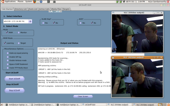Open the Applications menu

coord(10,1)
